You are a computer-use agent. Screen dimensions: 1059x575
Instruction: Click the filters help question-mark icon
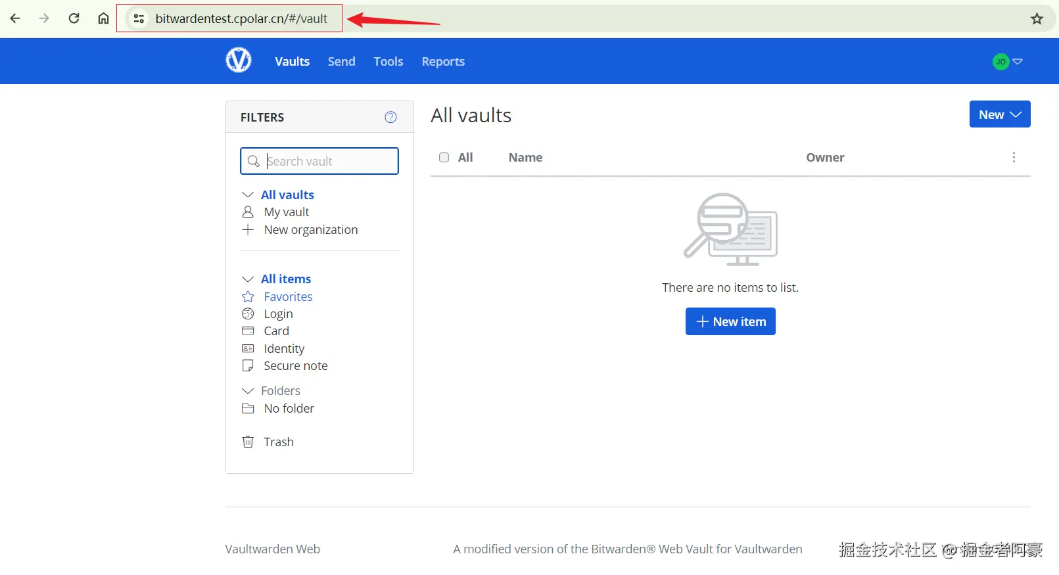click(390, 117)
